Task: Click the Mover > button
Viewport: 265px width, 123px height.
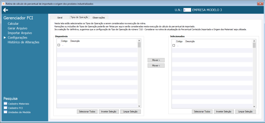Action: pos(156,60)
